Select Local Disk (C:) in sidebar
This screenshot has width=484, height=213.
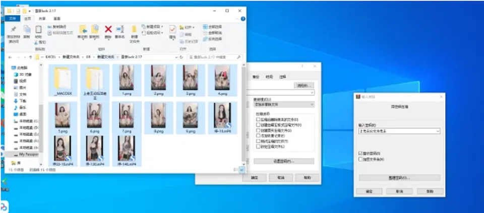pyautogui.click(x=26, y=121)
